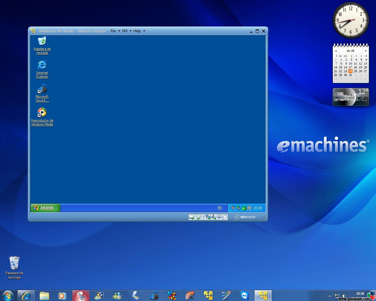Click the network adapter device icon

[x=208, y=217]
